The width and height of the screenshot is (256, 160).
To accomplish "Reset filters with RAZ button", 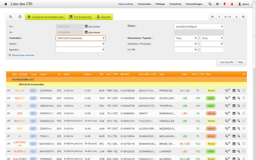I will 240,62.
